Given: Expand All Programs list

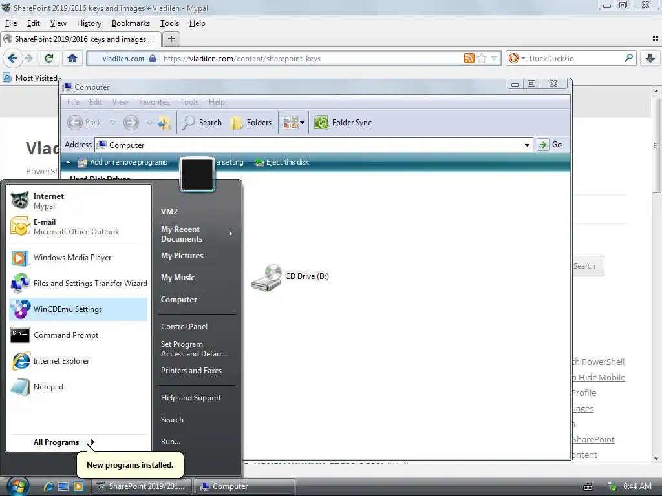Looking at the screenshot, I should coord(63,442).
